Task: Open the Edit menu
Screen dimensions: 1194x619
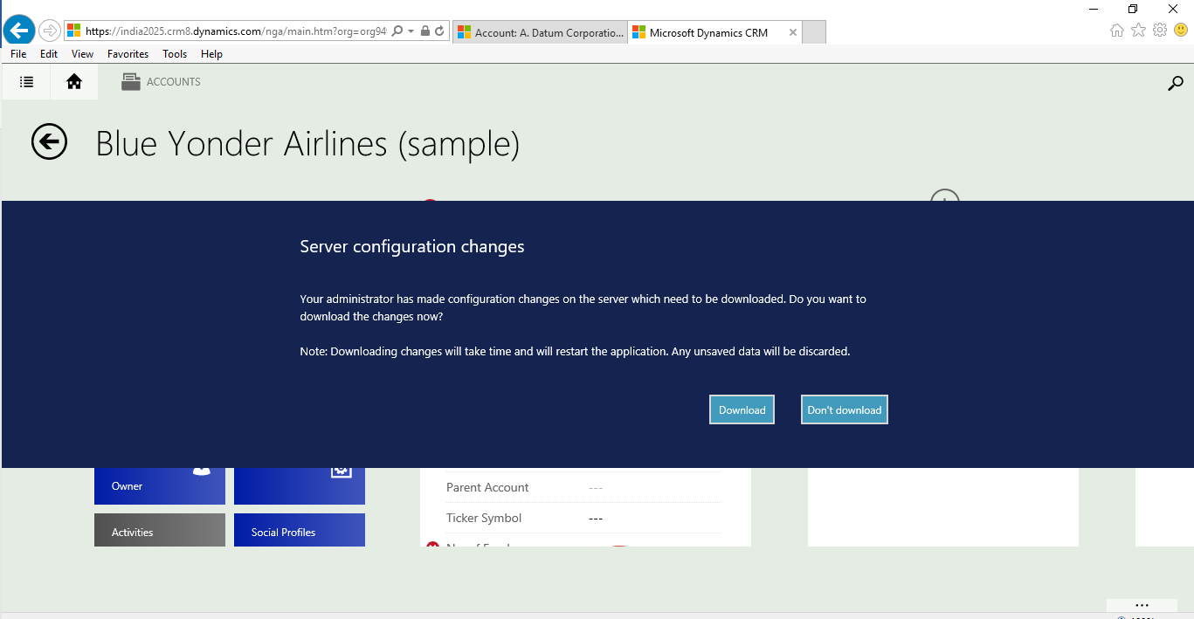Action: click(49, 54)
